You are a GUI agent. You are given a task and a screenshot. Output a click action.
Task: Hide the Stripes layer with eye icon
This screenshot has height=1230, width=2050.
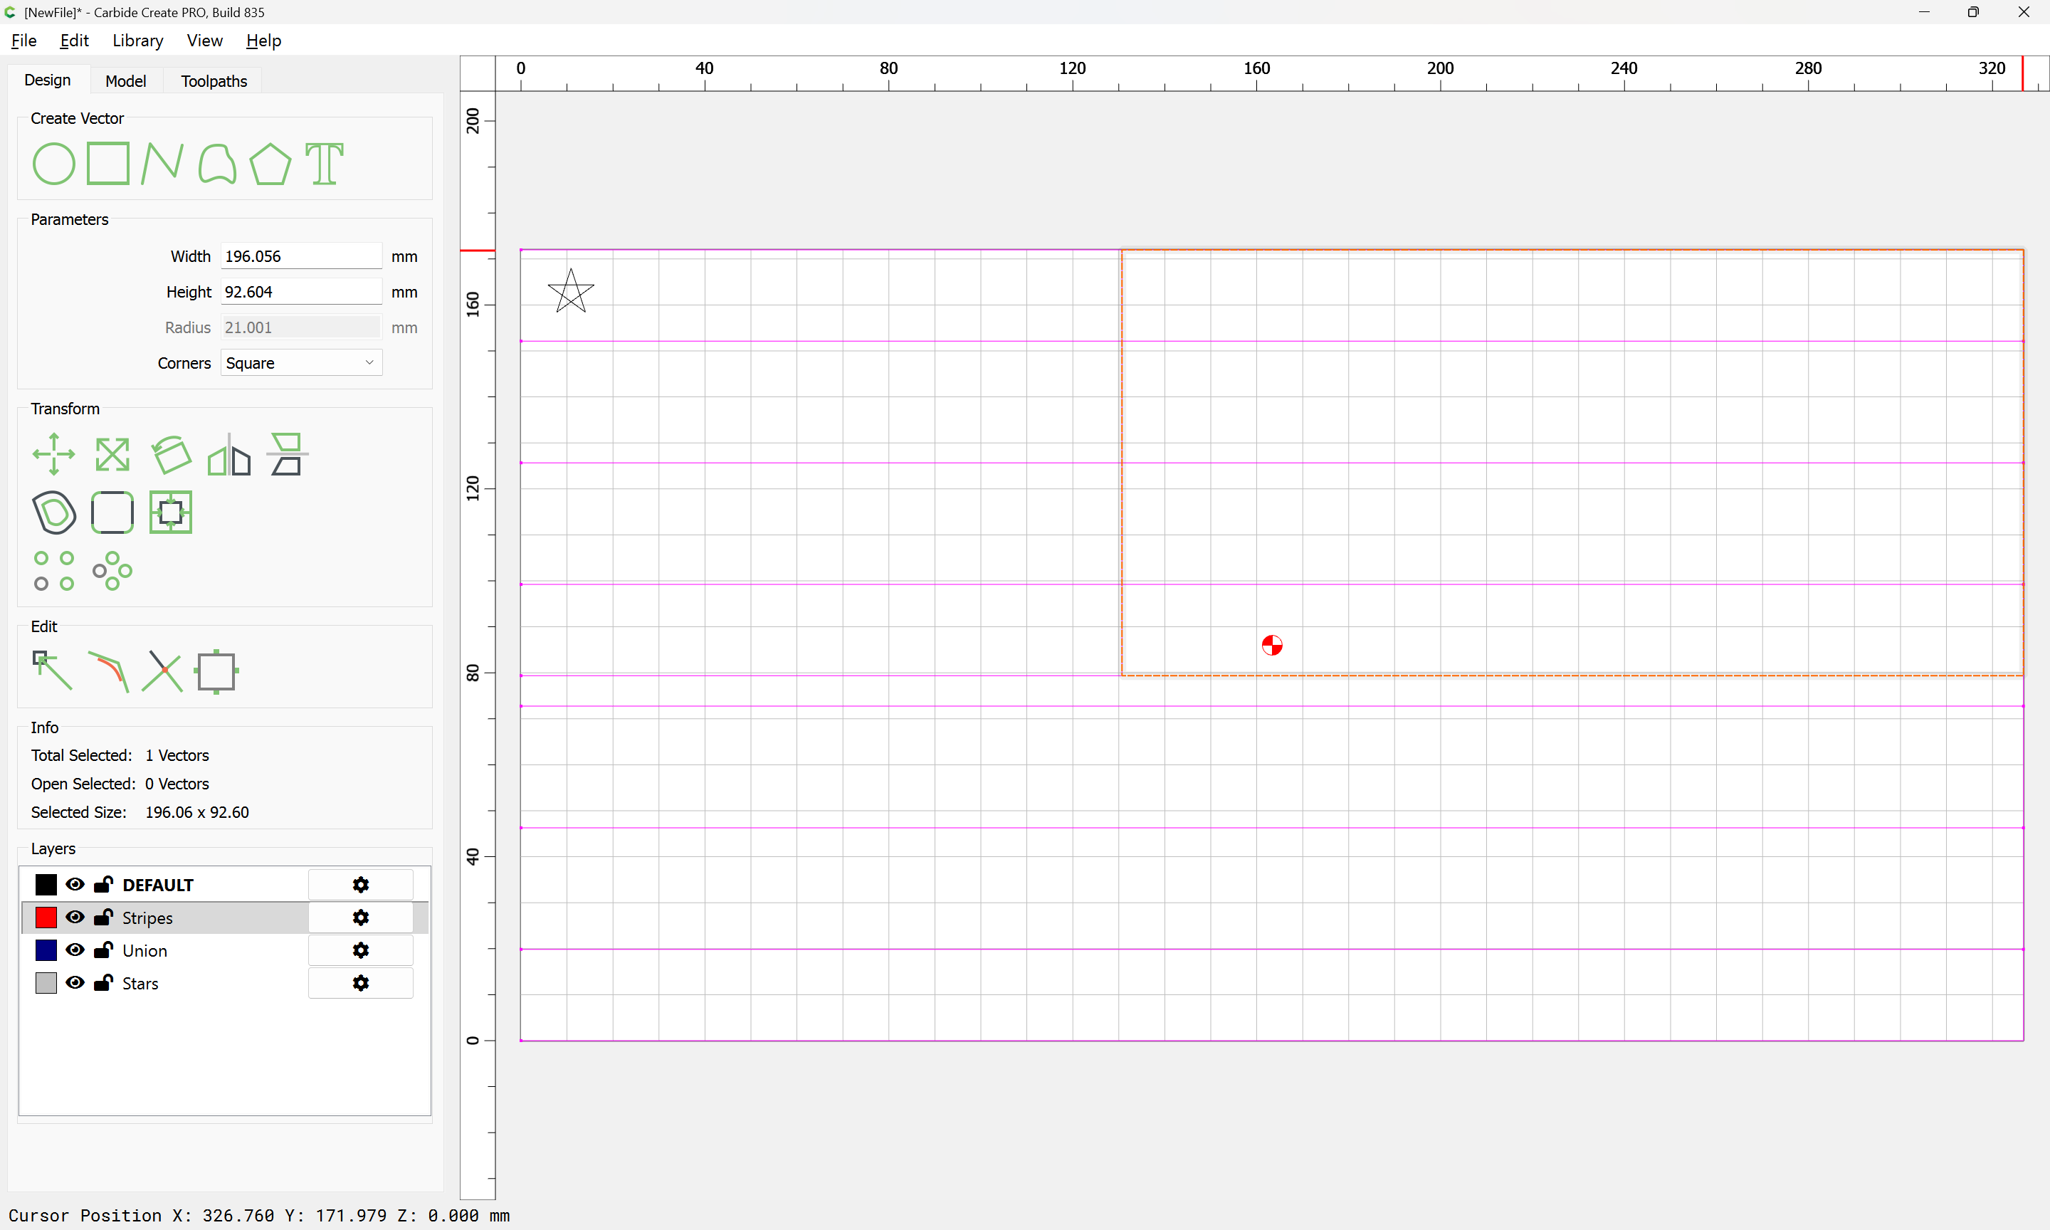(x=75, y=917)
